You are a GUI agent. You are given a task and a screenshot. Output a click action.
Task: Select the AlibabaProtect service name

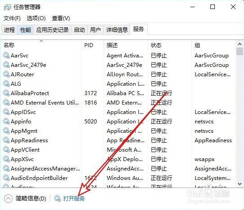[30, 93]
